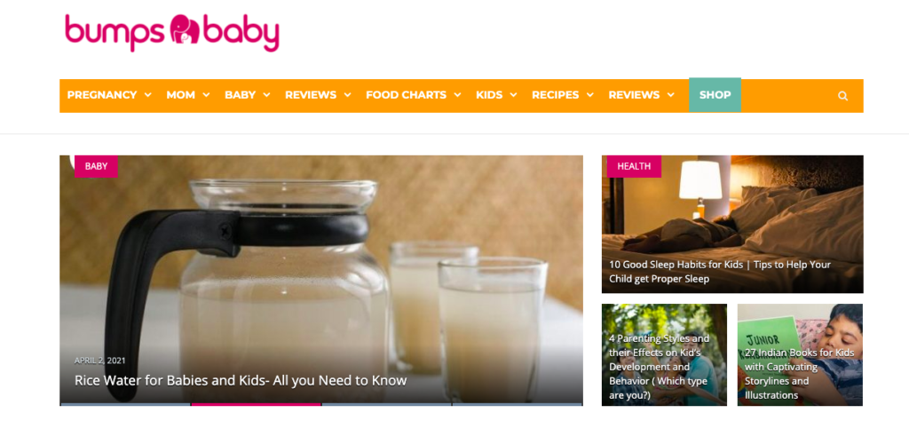Viewport: 909px width, 421px height.
Task: Open 4 Parenting Styles article link
Action: click(x=660, y=367)
